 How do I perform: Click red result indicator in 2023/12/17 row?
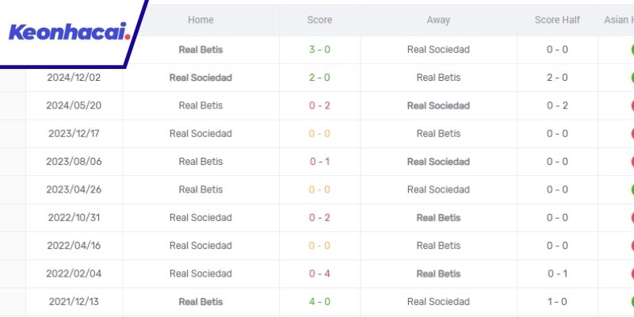(x=632, y=133)
